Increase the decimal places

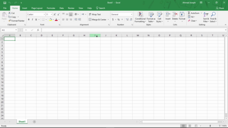(x=127, y=20)
